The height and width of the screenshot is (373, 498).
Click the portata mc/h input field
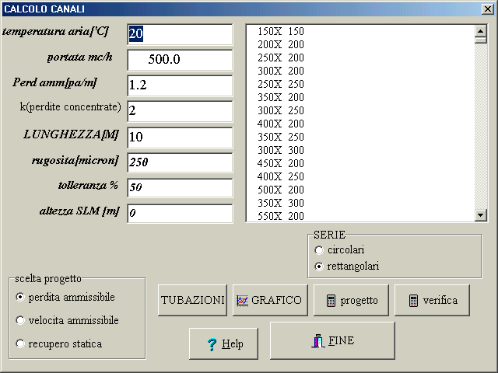180,60
